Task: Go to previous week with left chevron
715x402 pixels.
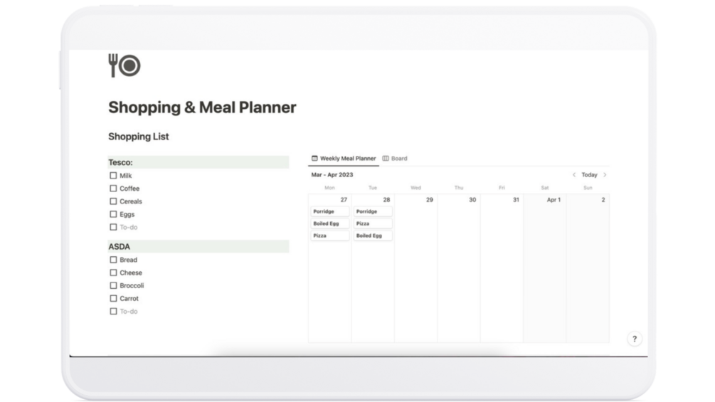Action: 574,175
